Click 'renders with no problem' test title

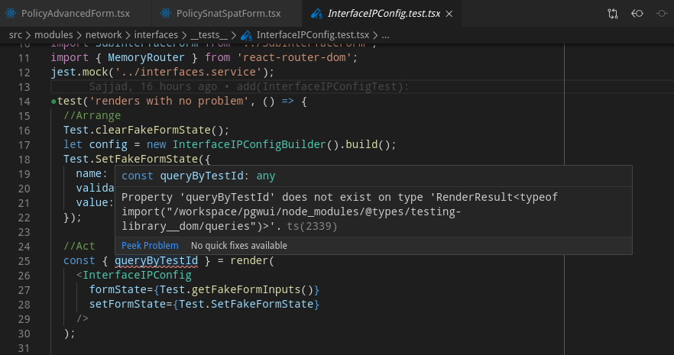pos(169,102)
